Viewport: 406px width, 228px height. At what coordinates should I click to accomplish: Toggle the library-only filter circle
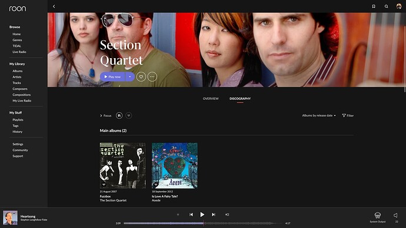pyautogui.click(x=119, y=116)
